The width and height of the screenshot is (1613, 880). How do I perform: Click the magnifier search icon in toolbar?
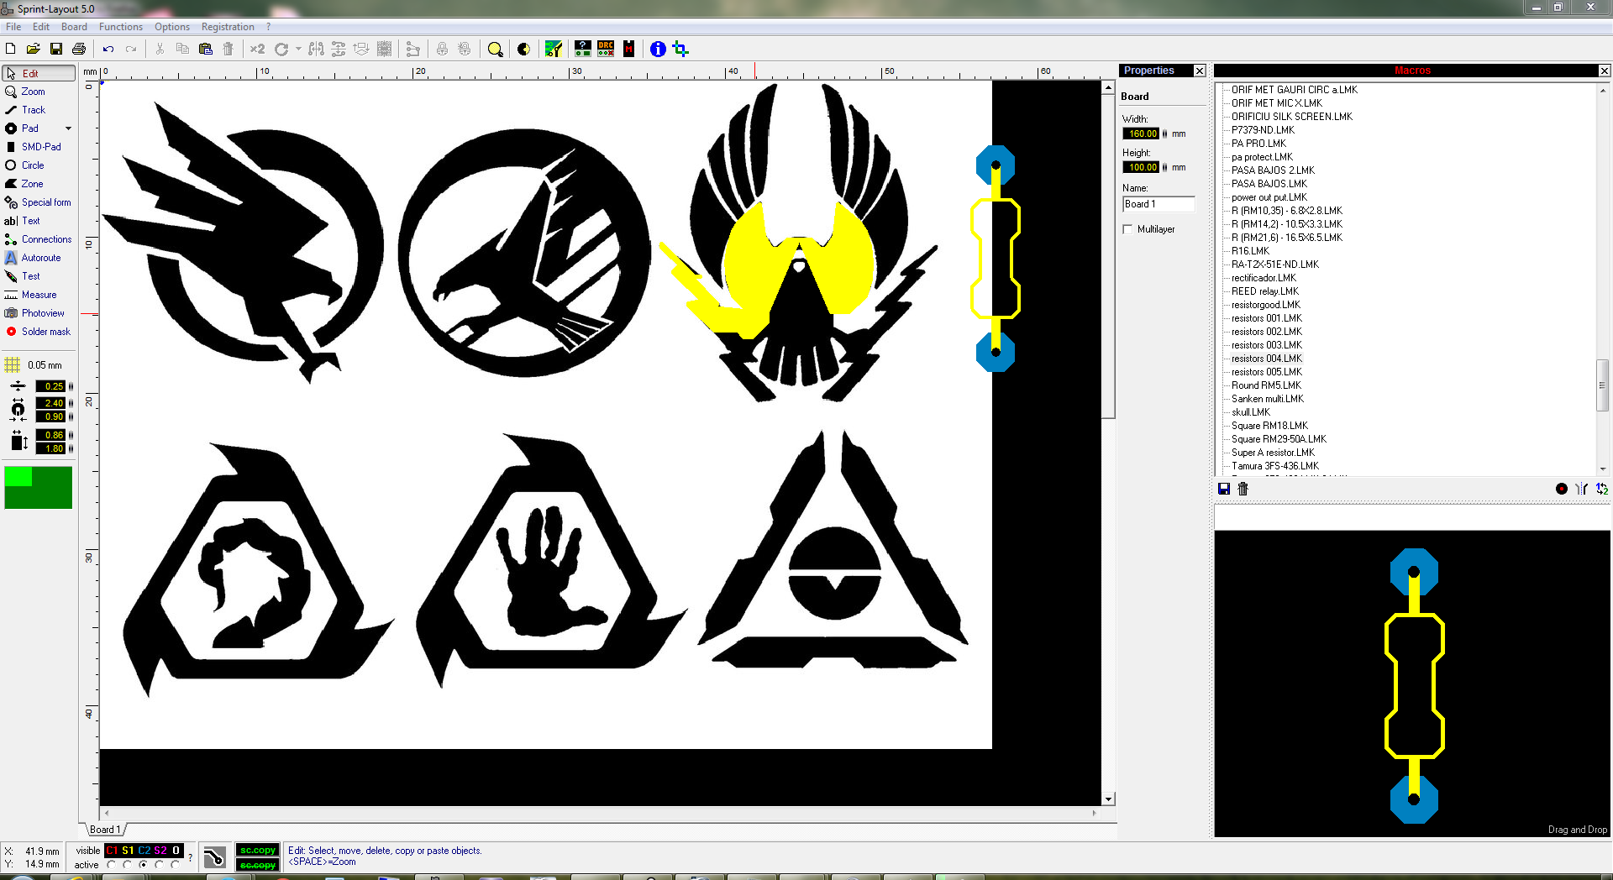pyautogui.click(x=496, y=49)
